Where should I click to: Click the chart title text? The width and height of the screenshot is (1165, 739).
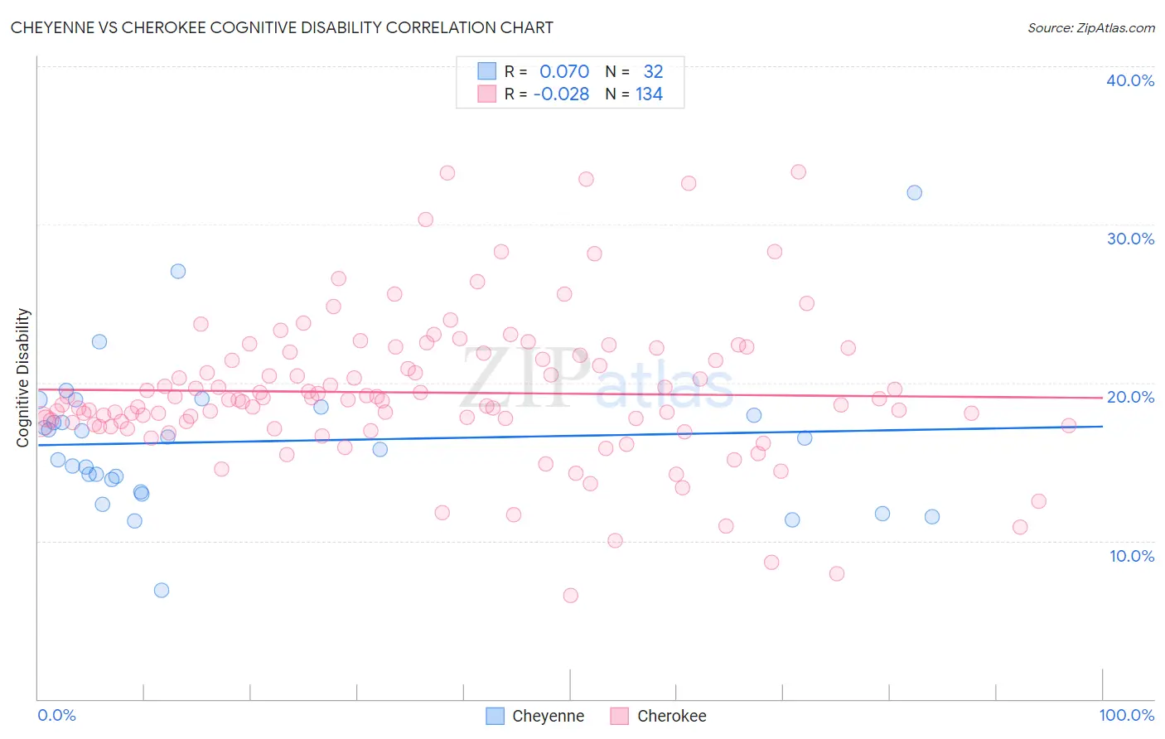(x=282, y=27)
